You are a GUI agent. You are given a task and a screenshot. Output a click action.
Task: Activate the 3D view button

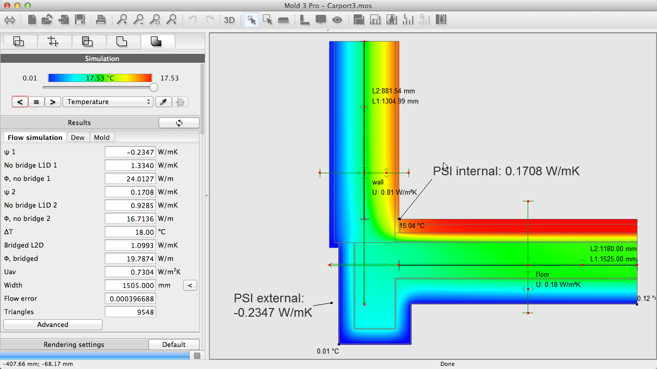point(229,20)
